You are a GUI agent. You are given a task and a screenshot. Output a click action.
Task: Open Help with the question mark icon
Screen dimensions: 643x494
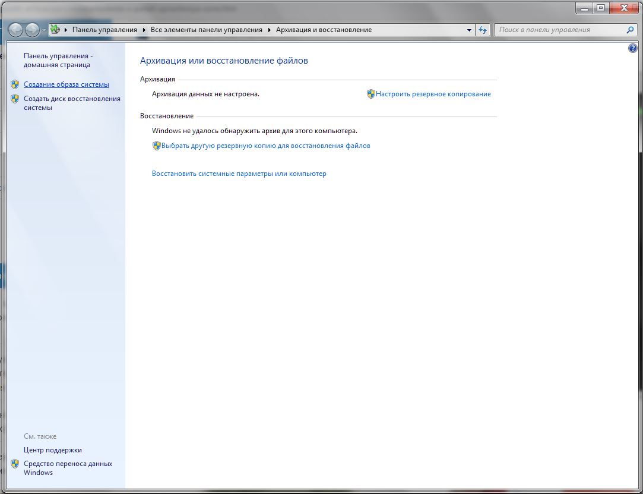pyautogui.click(x=632, y=49)
